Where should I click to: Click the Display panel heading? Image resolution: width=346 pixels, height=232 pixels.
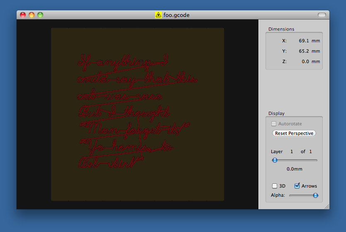pos(276,113)
